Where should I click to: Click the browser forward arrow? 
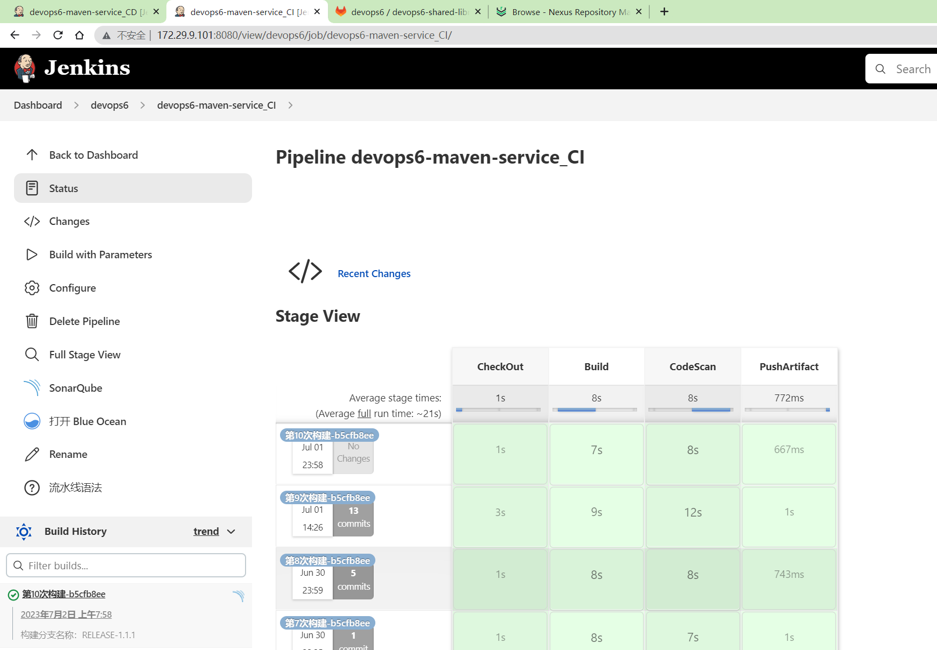(x=36, y=35)
